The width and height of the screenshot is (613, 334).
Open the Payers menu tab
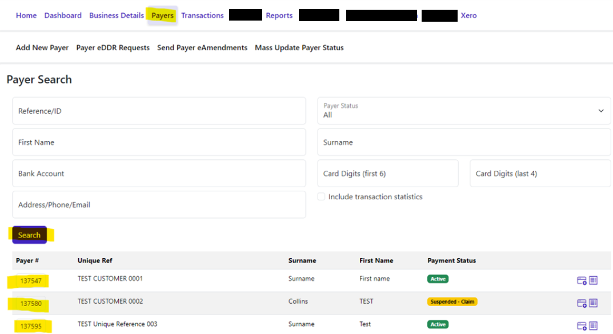[x=162, y=15]
